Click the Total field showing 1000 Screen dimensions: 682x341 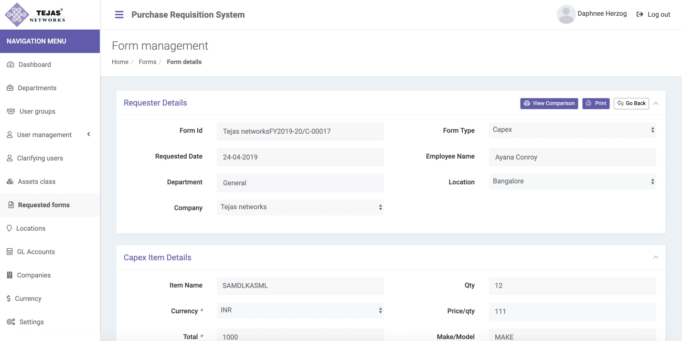point(300,335)
